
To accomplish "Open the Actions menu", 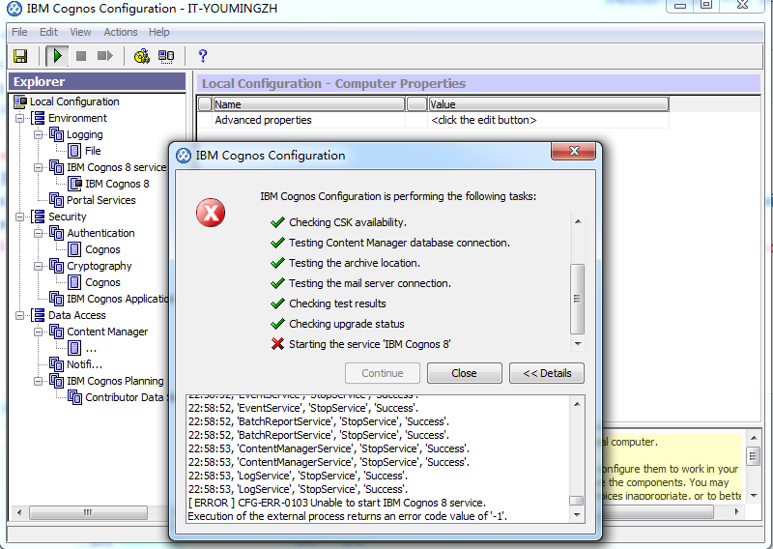I will [120, 32].
